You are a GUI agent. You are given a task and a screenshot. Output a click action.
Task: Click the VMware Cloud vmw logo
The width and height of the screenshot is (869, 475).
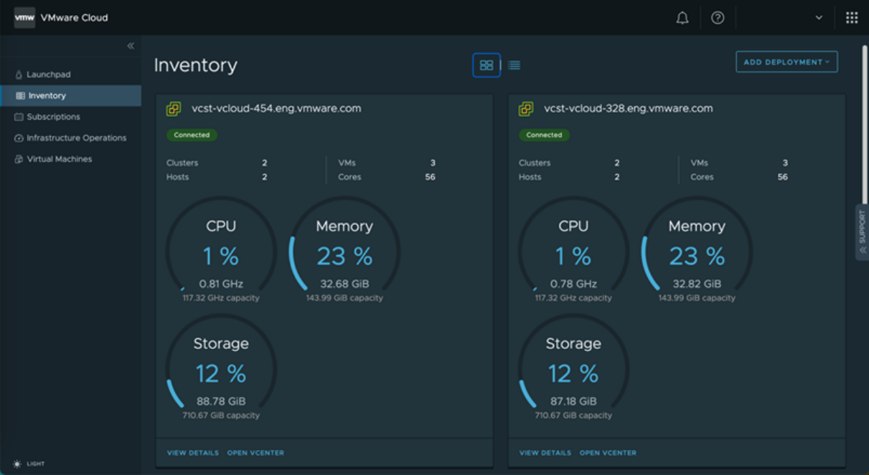click(24, 18)
